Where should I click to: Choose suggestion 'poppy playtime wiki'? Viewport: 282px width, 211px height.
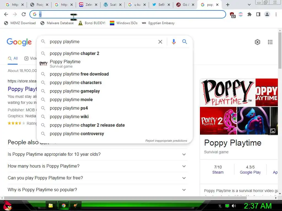tap(115, 116)
